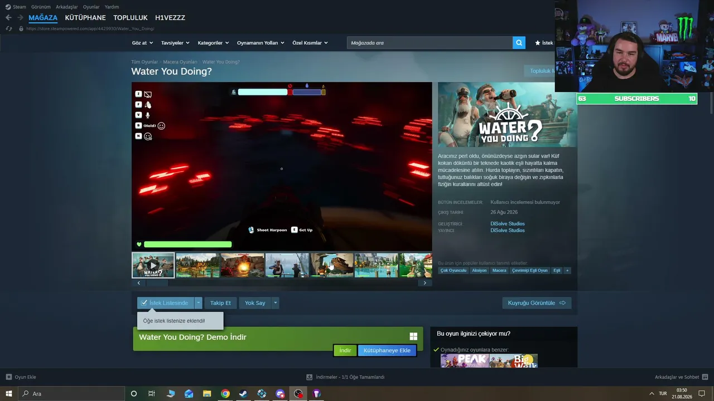Viewport: 714px width, 401px height.
Task: Switch to the KÜTÜPHANE tab
Action: click(85, 18)
